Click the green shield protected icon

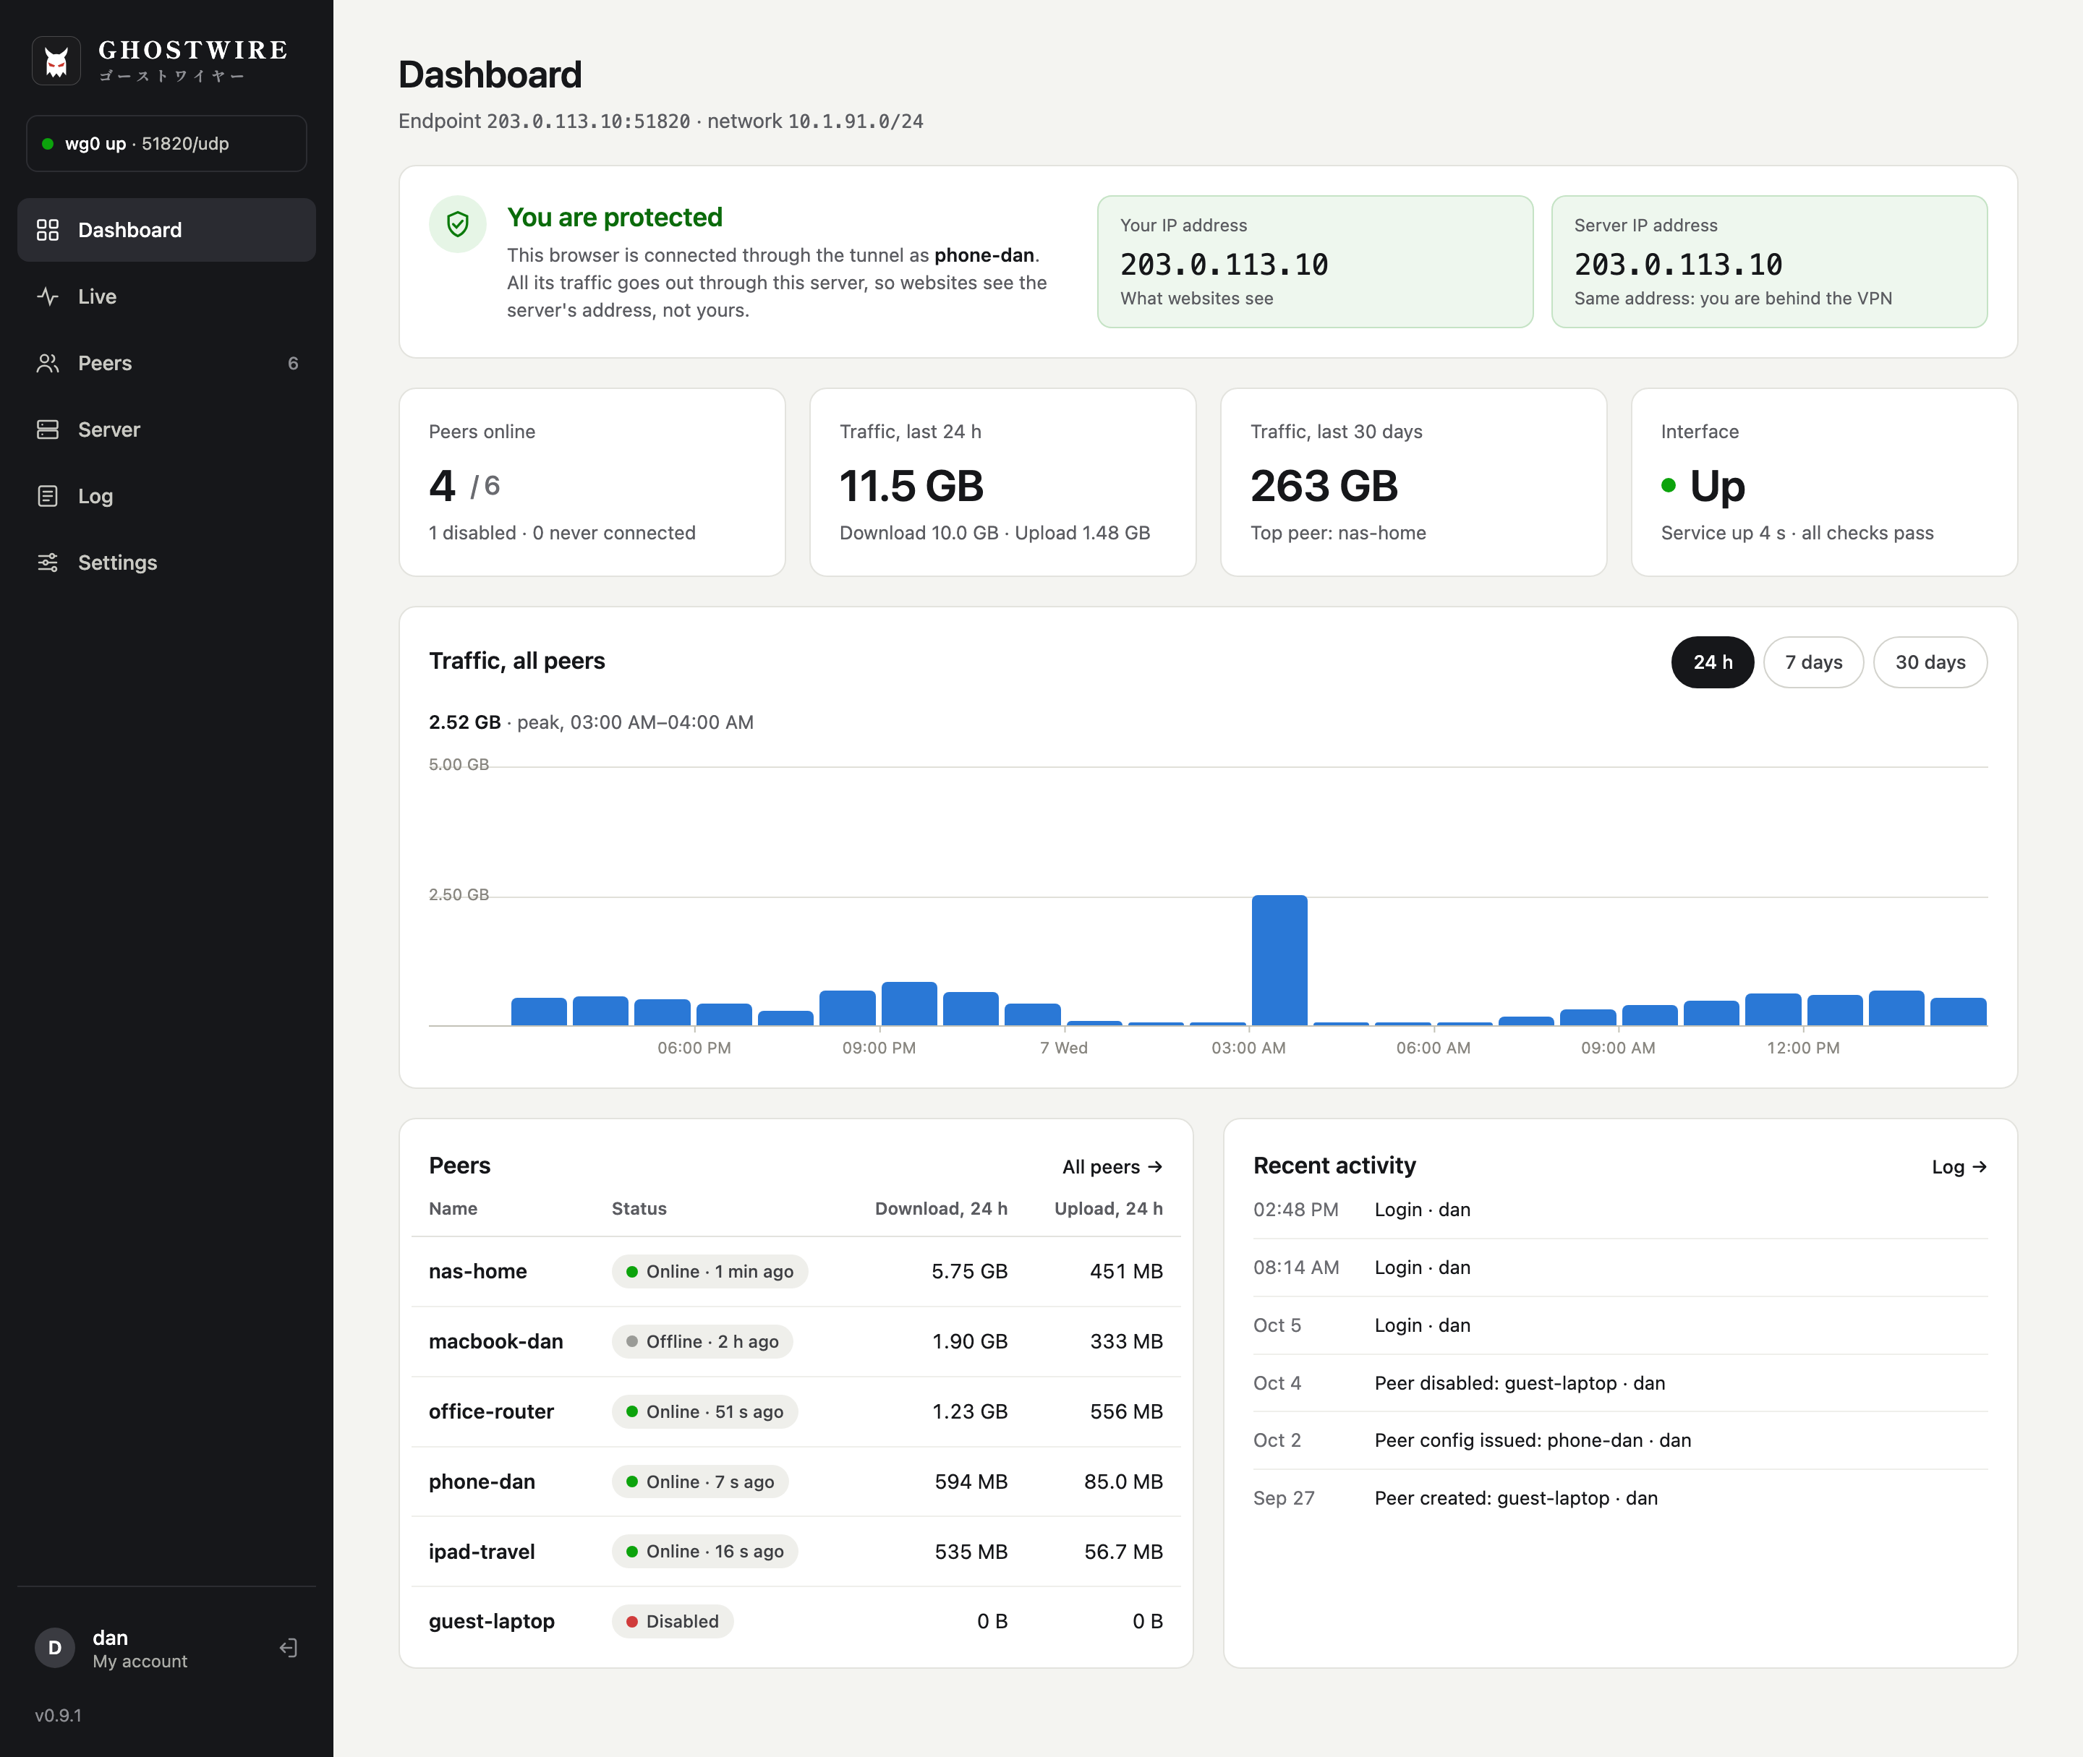[459, 224]
